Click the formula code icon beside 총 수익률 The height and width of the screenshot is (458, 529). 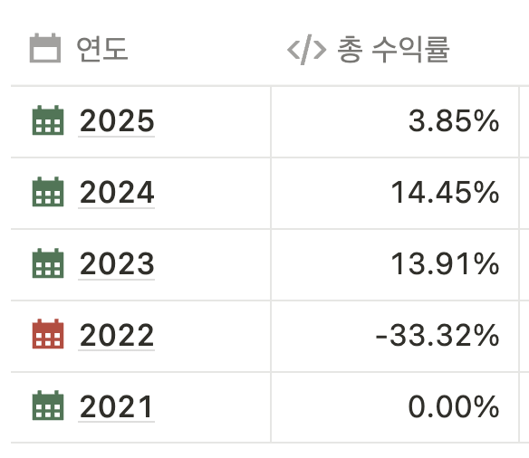(x=307, y=50)
